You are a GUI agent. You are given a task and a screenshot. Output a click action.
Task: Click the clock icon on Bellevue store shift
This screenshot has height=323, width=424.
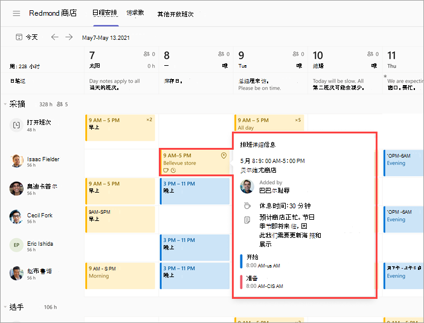tap(173, 170)
